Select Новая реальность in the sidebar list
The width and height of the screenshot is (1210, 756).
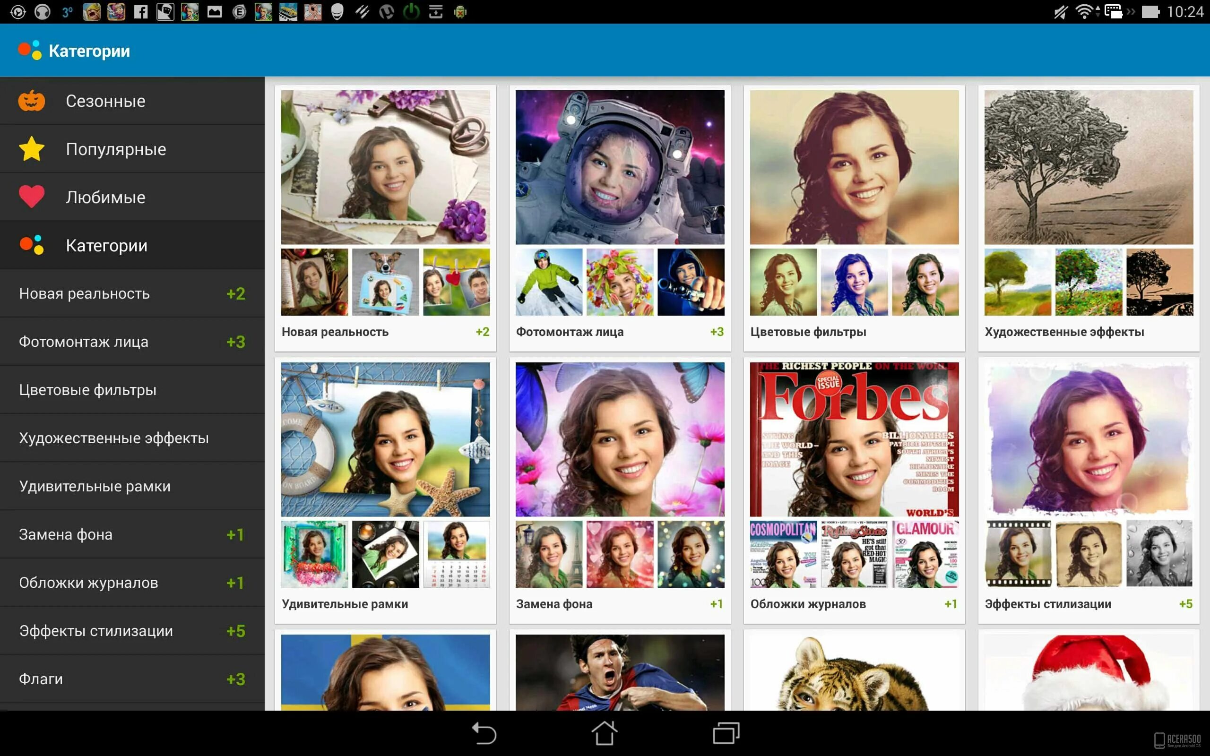tap(84, 293)
